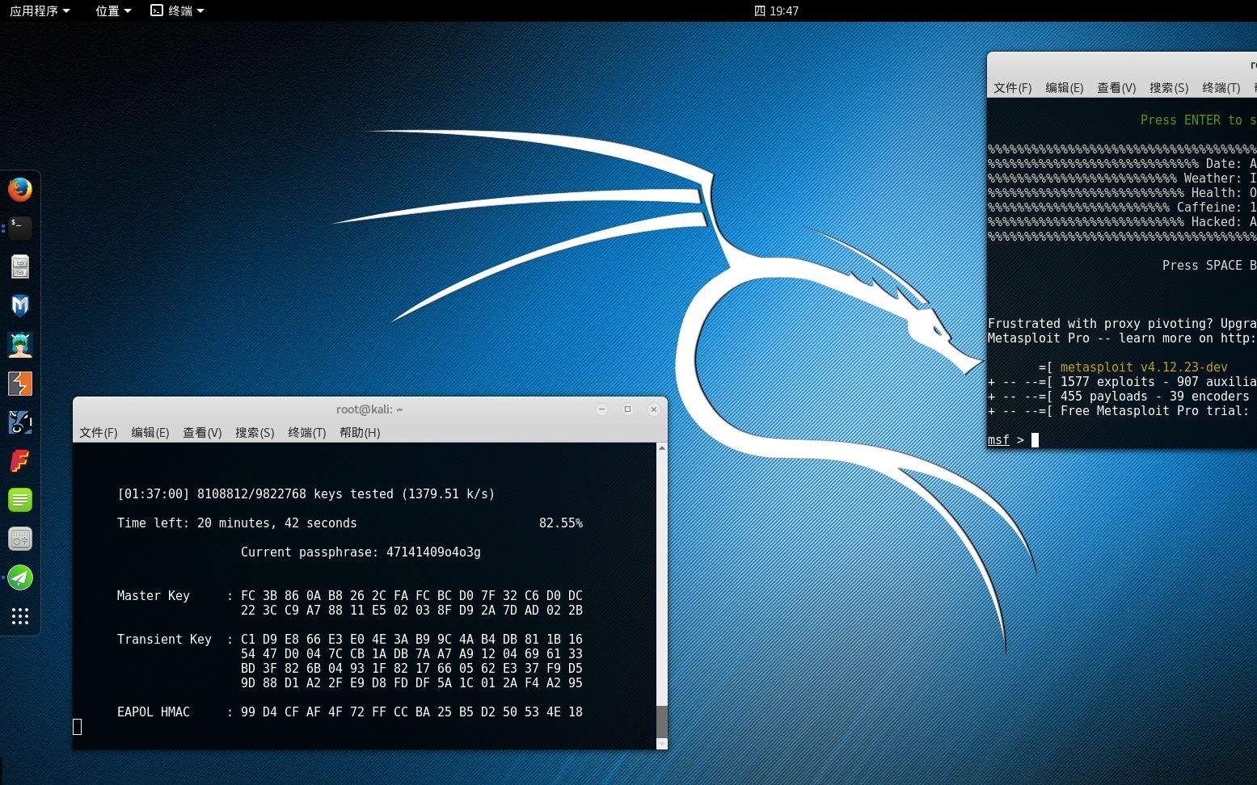Click 'metasploit v4.12.23-dev' version text
The width and height of the screenshot is (1257, 785).
point(1144,367)
